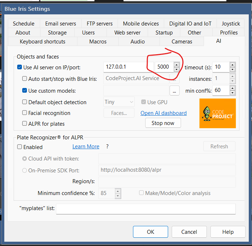Screen dimensions: 252x246
Task: Click the question mark beside Learn More
Action: (x=107, y=147)
